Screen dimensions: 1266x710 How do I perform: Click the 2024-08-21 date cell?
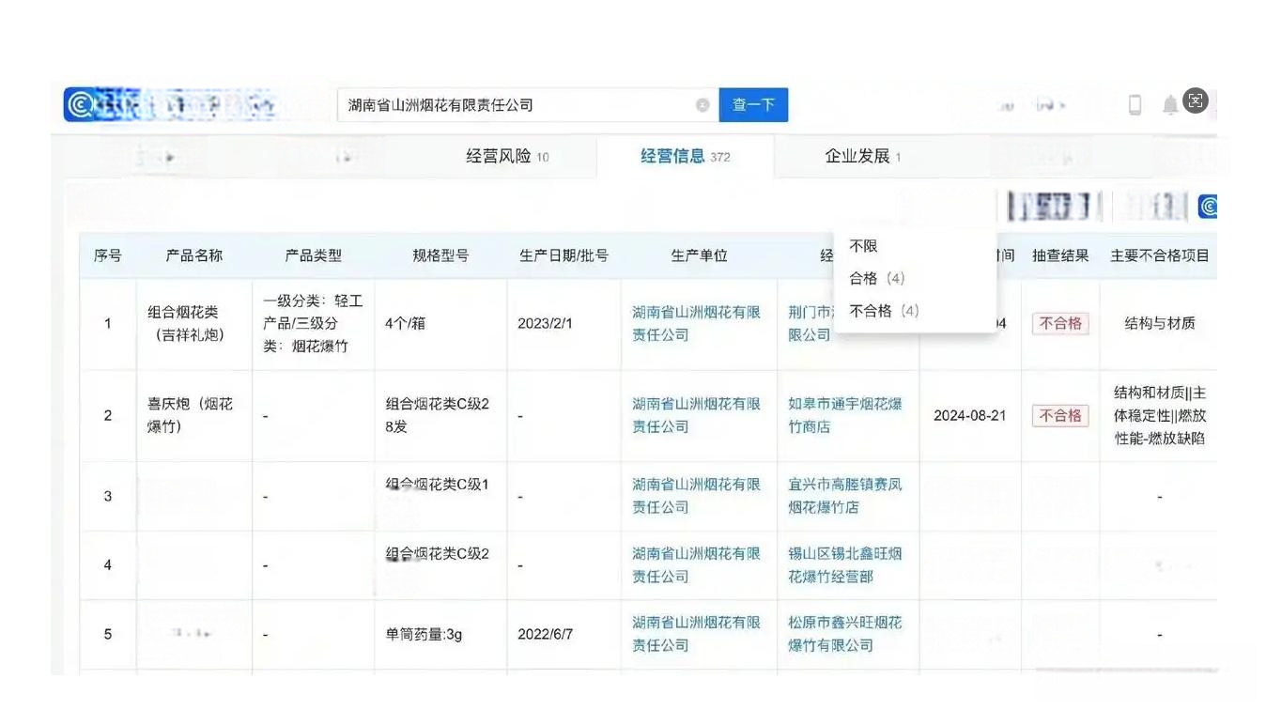[x=970, y=415]
